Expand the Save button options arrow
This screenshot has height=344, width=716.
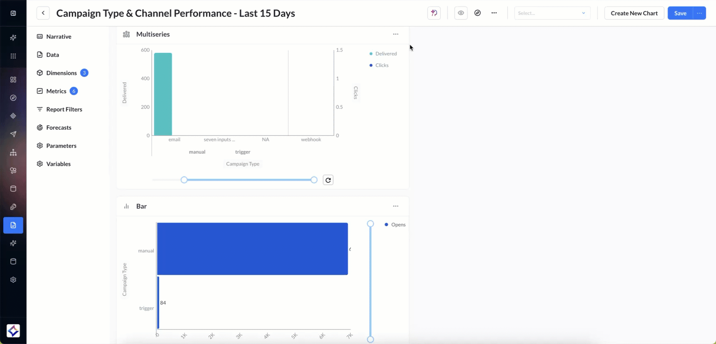coord(699,13)
